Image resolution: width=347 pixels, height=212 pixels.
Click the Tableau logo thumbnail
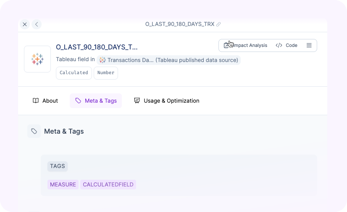click(37, 59)
